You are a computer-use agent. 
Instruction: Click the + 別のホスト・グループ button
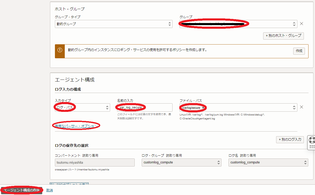[283, 36]
